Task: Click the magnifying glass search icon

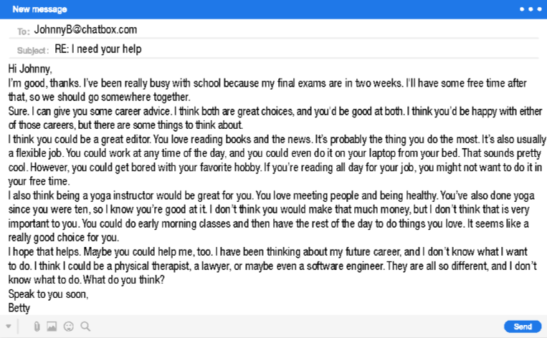Action: (85, 327)
